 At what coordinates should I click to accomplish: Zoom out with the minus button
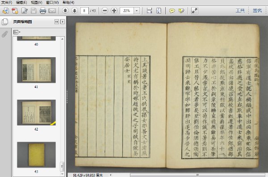tap(105, 11)
